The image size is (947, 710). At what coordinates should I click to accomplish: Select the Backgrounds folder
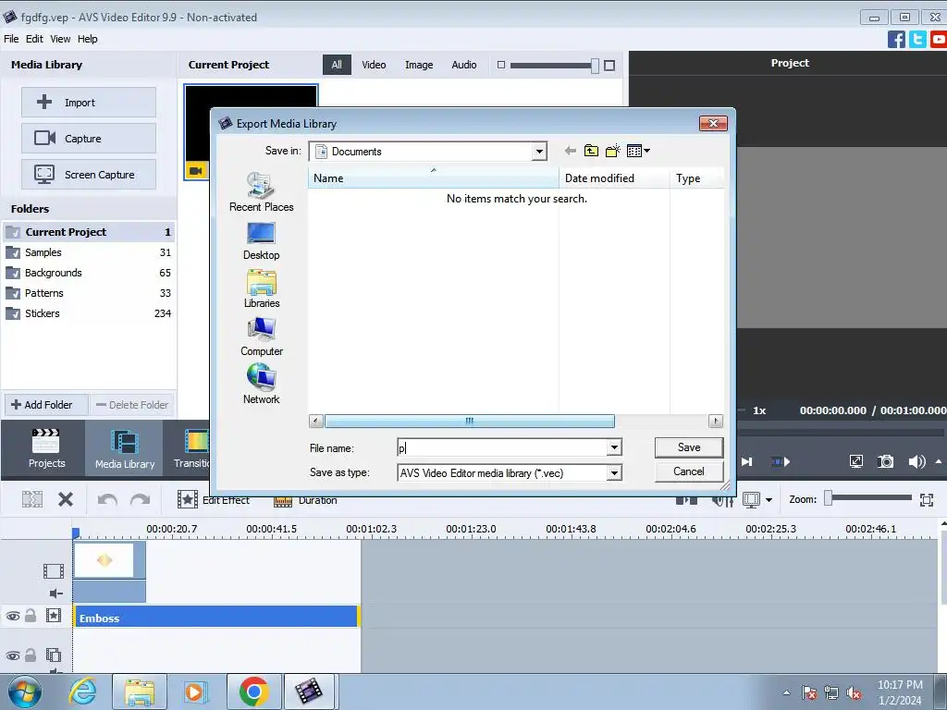point(88,273)
